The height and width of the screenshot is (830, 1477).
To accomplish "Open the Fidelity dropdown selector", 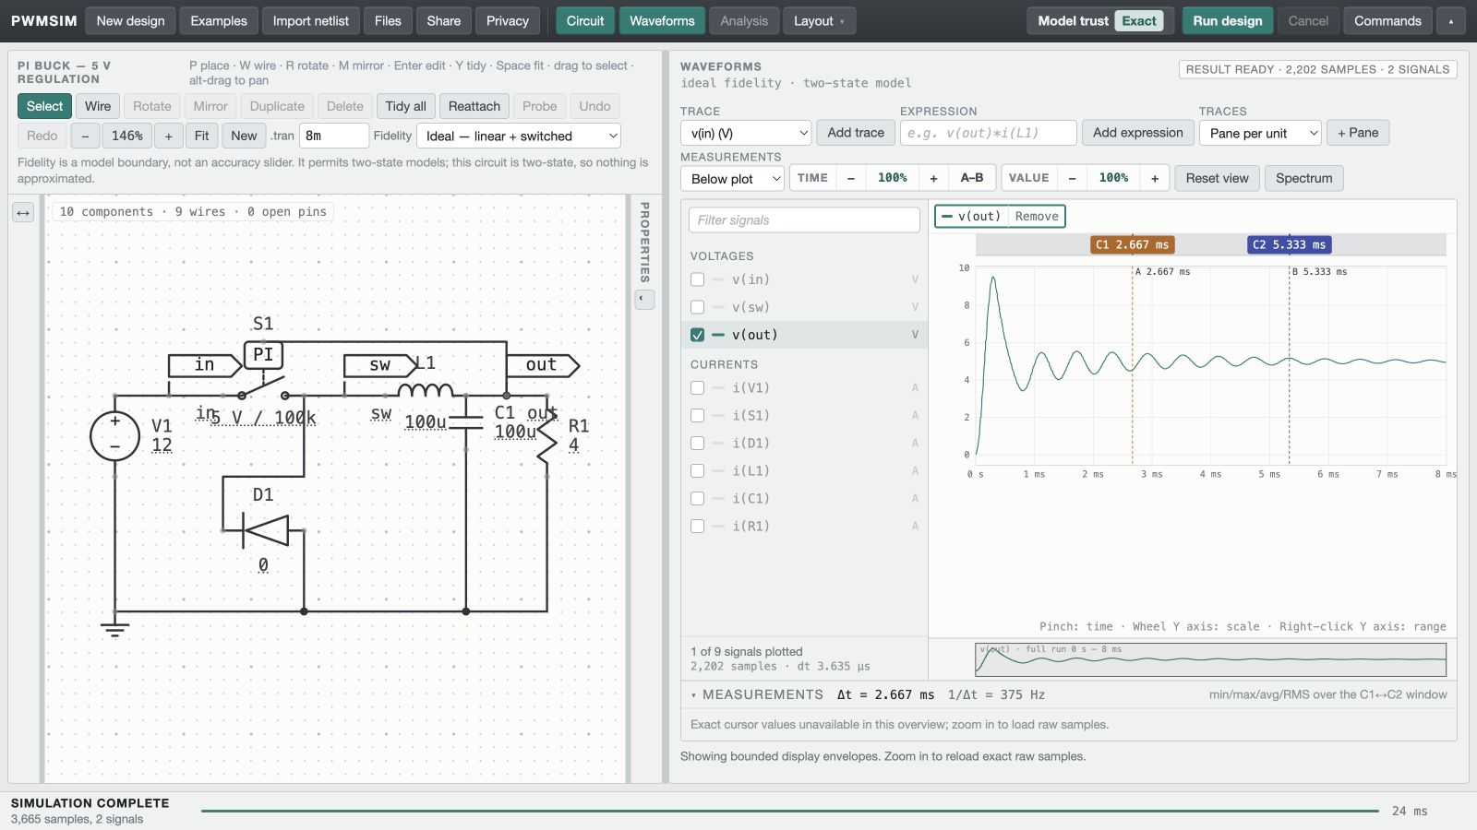I will tap(519, 136).
